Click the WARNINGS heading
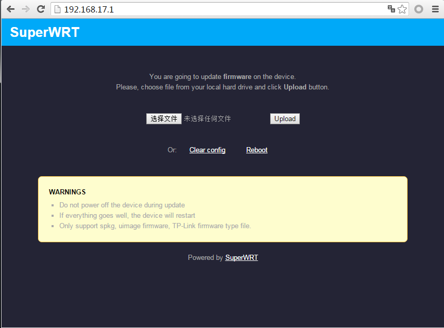 pyautogui.click(x=67, y=192)
